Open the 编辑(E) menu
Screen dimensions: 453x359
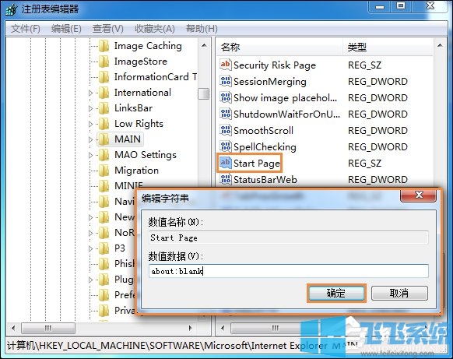(x=66, y=29)
